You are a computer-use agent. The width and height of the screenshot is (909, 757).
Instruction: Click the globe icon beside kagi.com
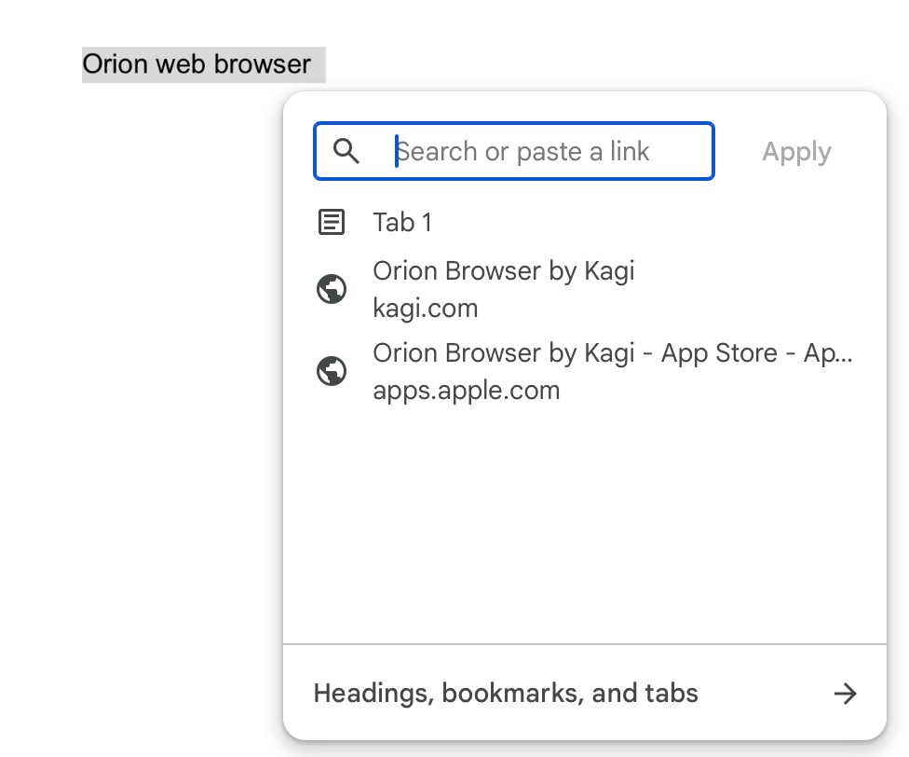(332, 289)
